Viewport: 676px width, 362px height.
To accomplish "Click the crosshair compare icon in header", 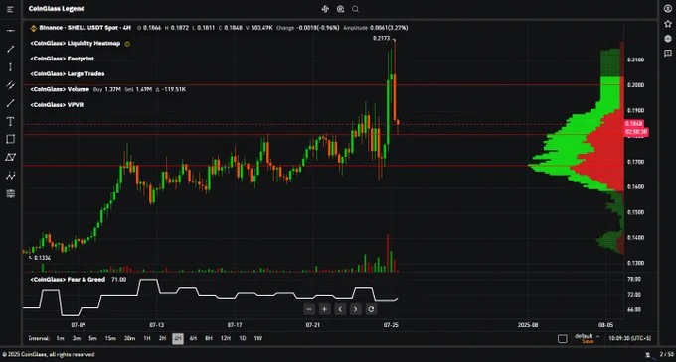I will (x=325, y=9).
